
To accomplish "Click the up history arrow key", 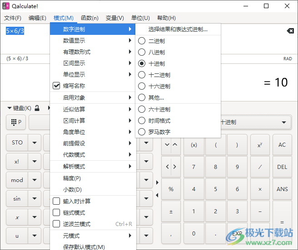I will (x=175, y=144).
